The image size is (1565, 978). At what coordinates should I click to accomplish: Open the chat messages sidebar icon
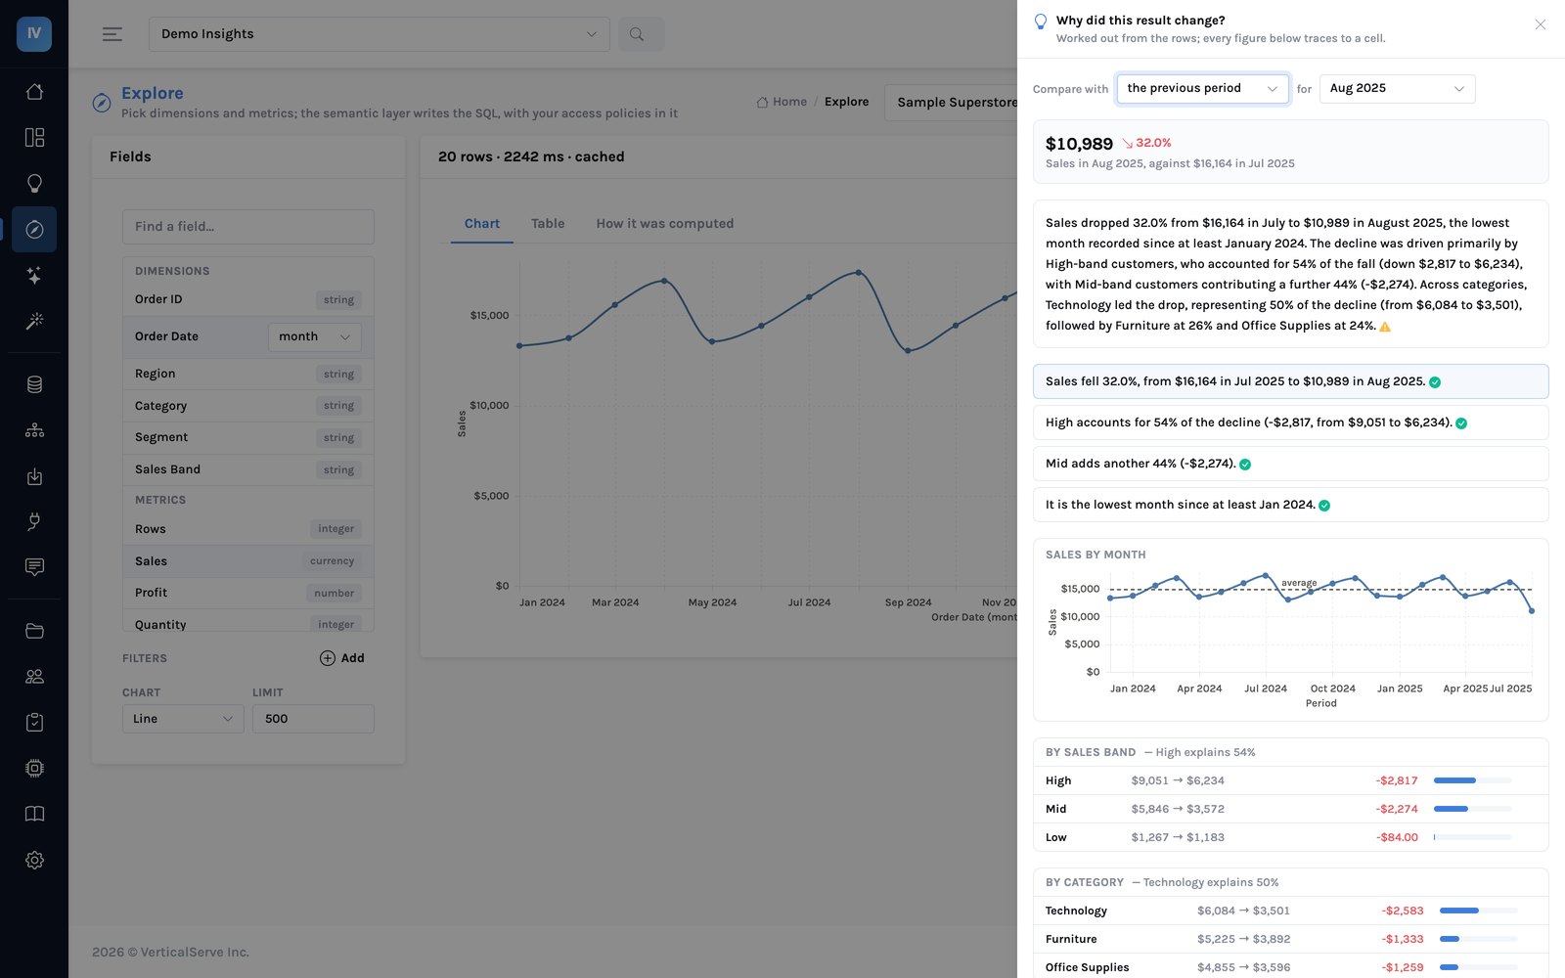coord(34,567)
